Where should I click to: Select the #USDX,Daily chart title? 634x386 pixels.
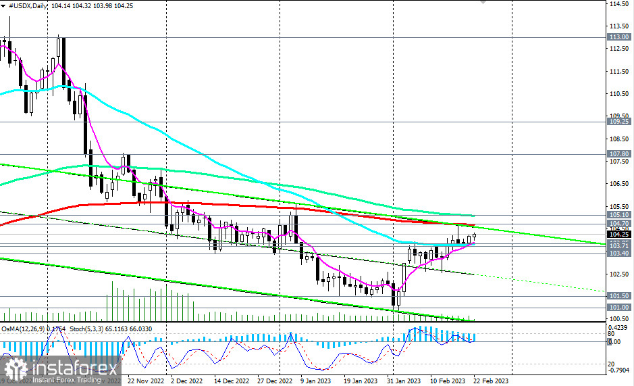(x=28, y=6)
